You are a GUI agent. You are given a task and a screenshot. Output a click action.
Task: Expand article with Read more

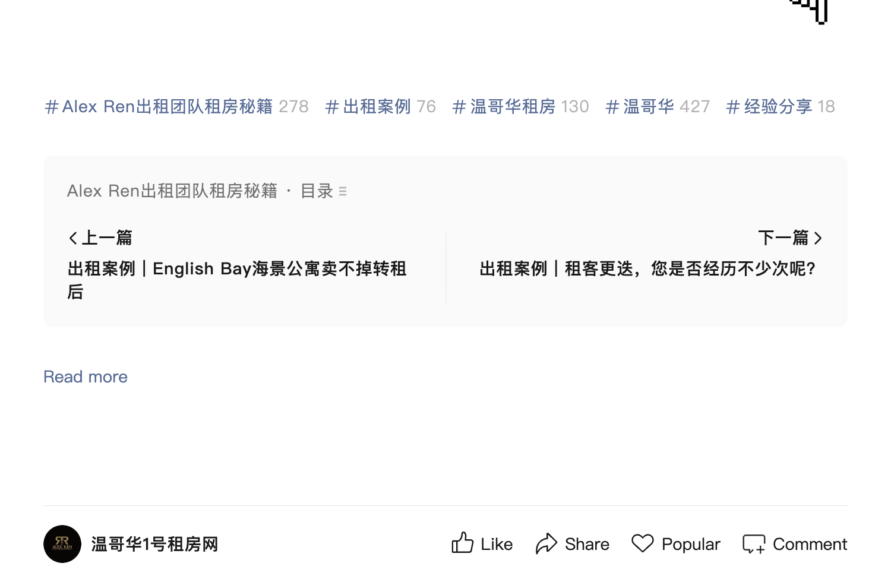[x=86, y=377]
